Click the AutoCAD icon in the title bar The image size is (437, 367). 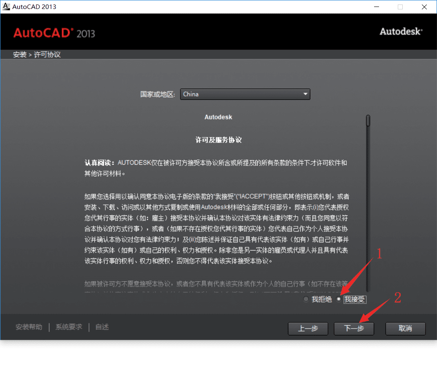[6, 7]
